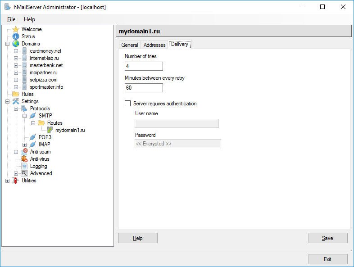Collapse the SMTP tree node
The height and width of the screenshot is (267, 354).
coord(24,116)
